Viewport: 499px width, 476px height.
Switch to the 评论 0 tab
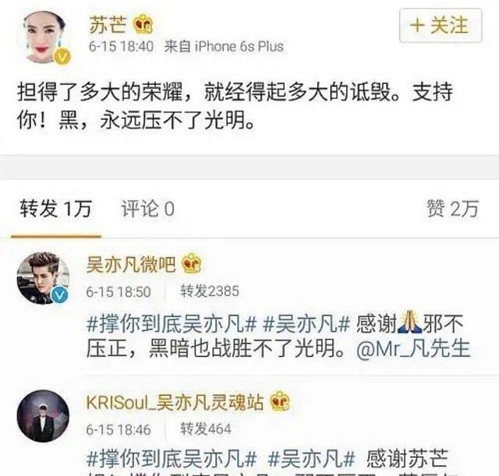point(148,209)
